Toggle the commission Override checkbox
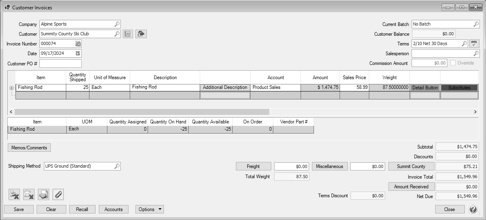486x220 pixels. click(453, 63)
